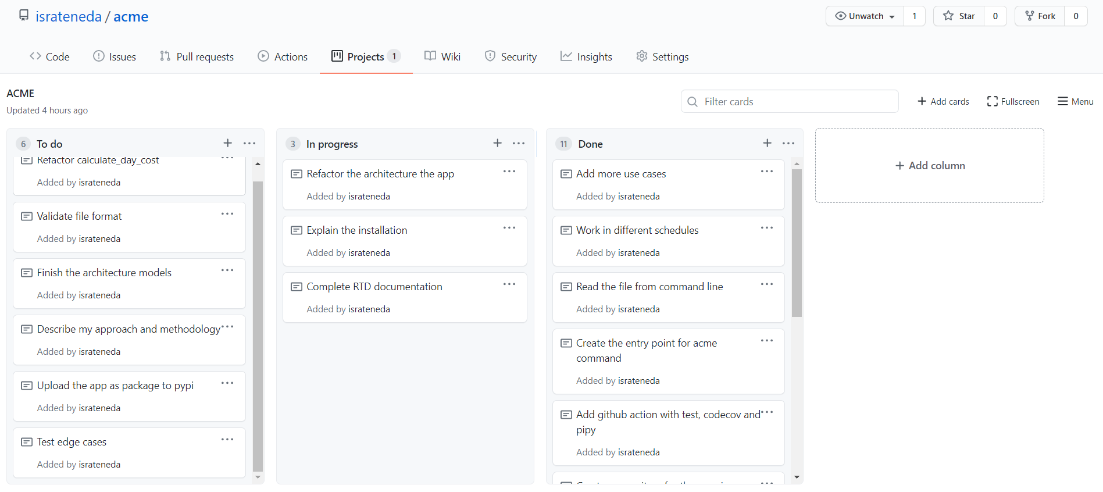Viewport: 1103px width, 492px height.
Task: Enter Fullscreen mode
Action: (x=1013, y=101)
